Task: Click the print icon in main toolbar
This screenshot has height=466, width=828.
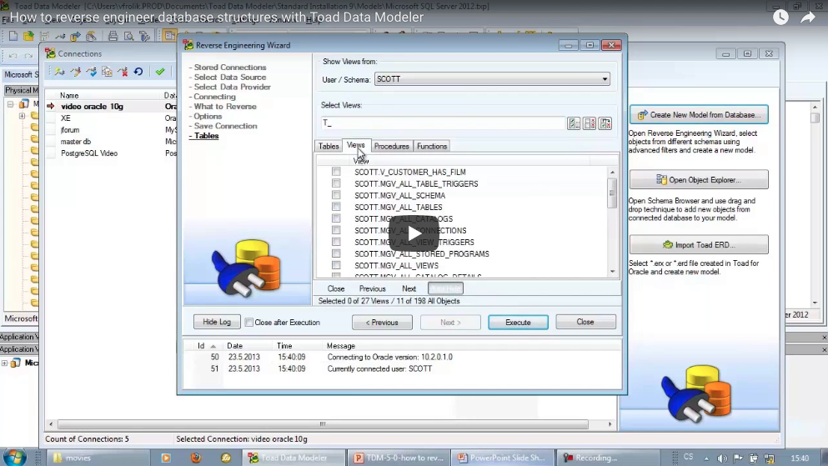Action: tap(113, 36)
